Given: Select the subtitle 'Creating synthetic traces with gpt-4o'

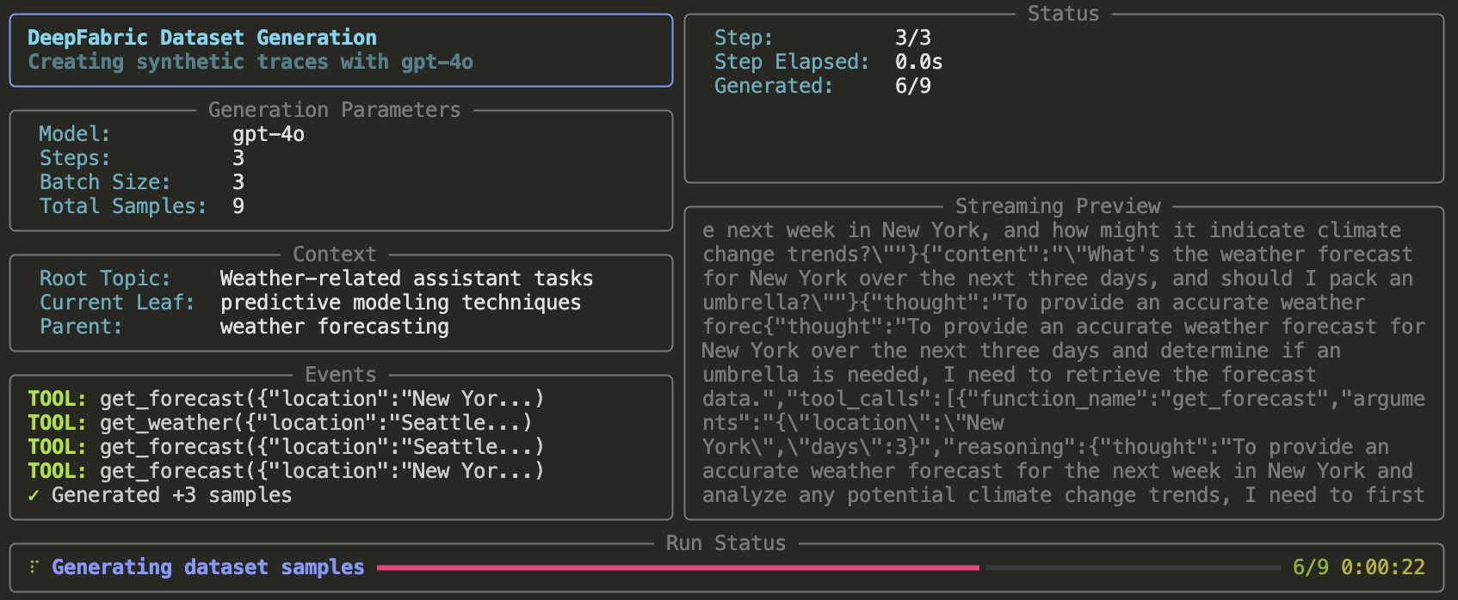Looking at the screenshot, I should (x=250, y=62).
